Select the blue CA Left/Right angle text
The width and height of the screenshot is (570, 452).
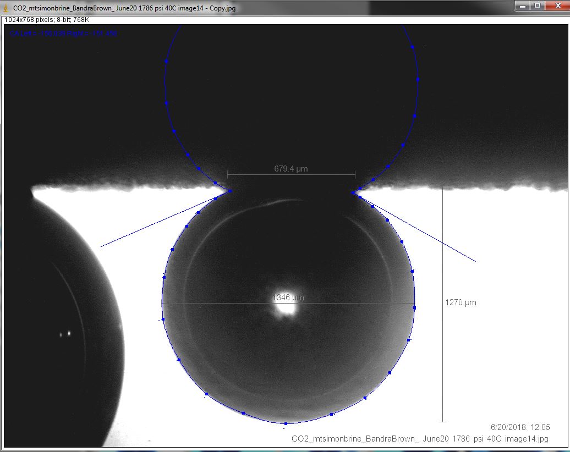point(63,34)
